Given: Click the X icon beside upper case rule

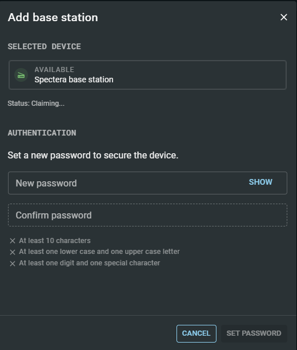Looking at the screenshot, I should (x=13, y=252).
